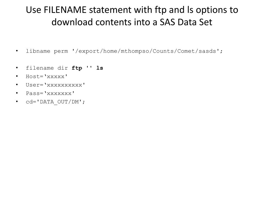Click the word FILENAME in the title
264x198 pixels.
point(65,10)
